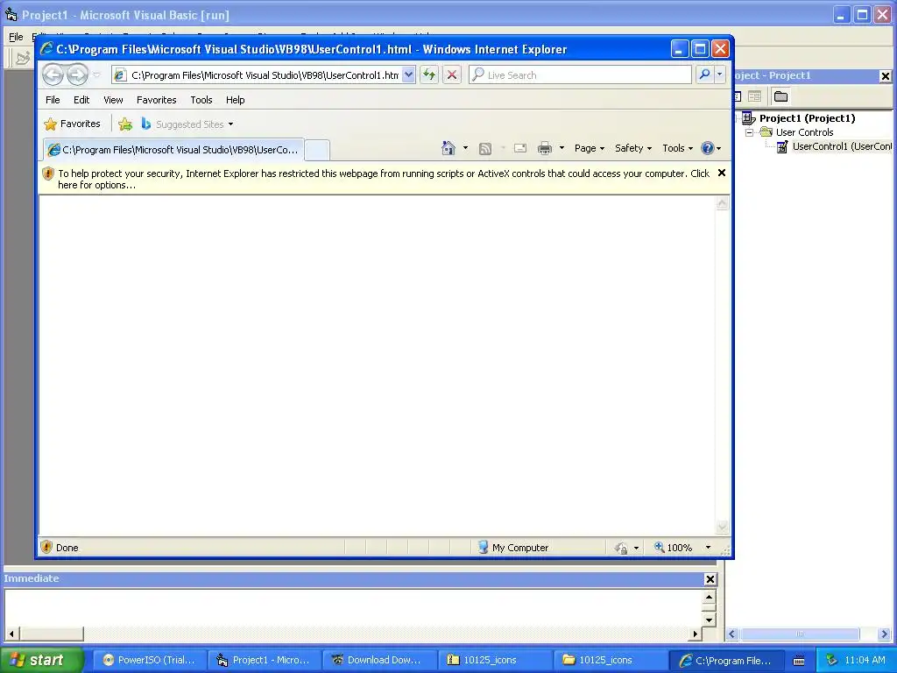Open the address bar history dropdown
Image resolution: width=897 pixels, height=673 pixels.
point(408,74)
